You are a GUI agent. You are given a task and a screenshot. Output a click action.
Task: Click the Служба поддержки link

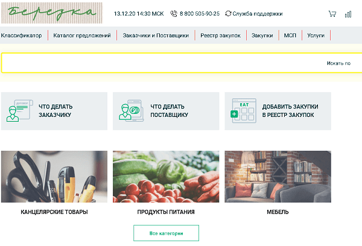[258, 14]
